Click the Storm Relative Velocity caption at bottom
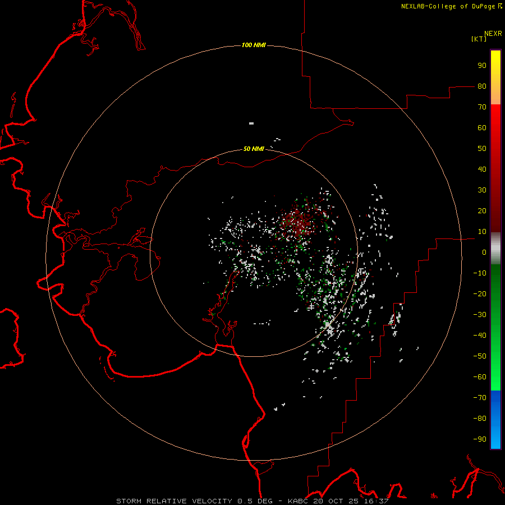The image size is (505, 505). tap(252, 501)
